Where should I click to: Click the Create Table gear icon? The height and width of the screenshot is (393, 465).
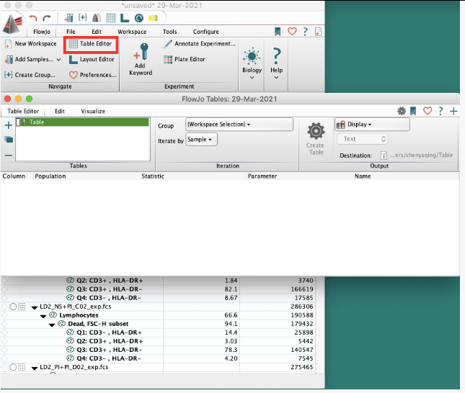point(315,131)
